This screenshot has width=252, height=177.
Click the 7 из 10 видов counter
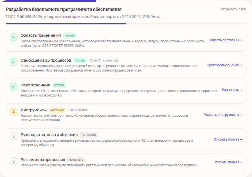78,110
